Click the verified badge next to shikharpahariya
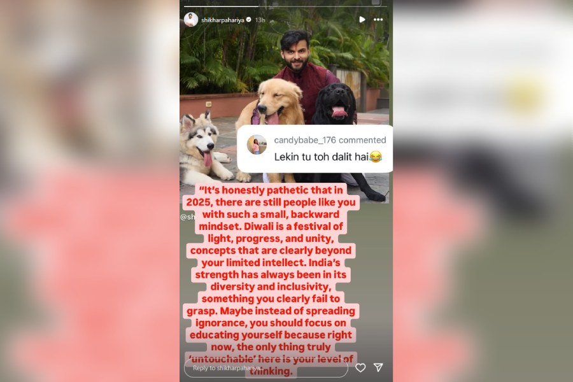 (x=249, y=20)
